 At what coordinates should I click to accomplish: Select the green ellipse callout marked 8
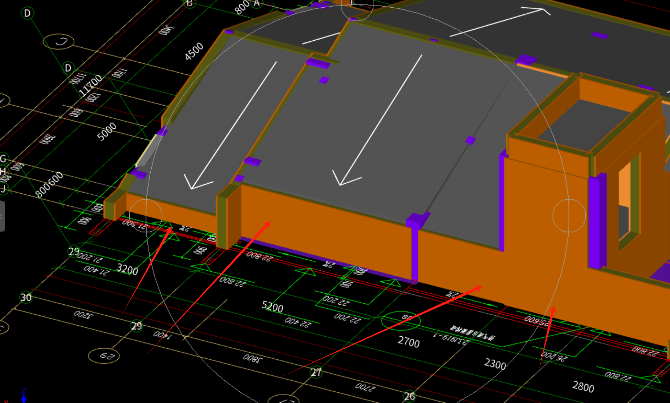click(401, 320)
